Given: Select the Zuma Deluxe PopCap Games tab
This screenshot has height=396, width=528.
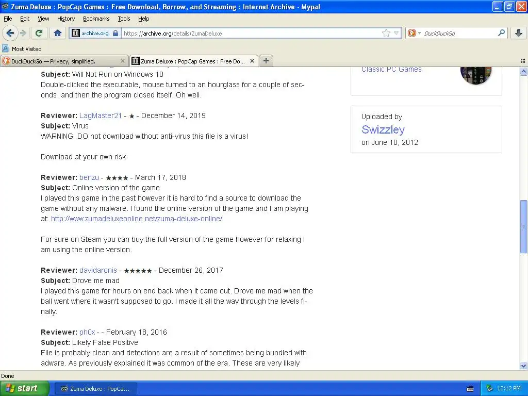Looking at the screenshot, I should coord(194,61).
